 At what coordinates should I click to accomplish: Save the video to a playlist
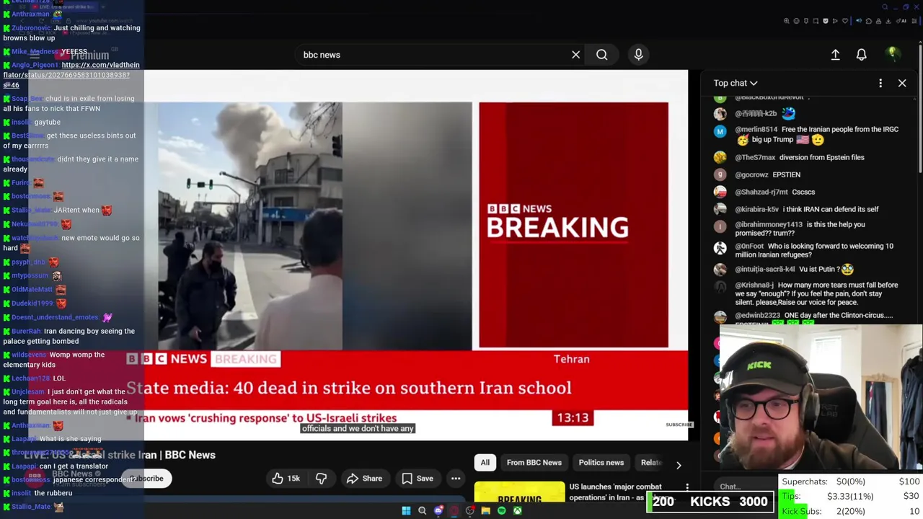[x=418, y=479]
